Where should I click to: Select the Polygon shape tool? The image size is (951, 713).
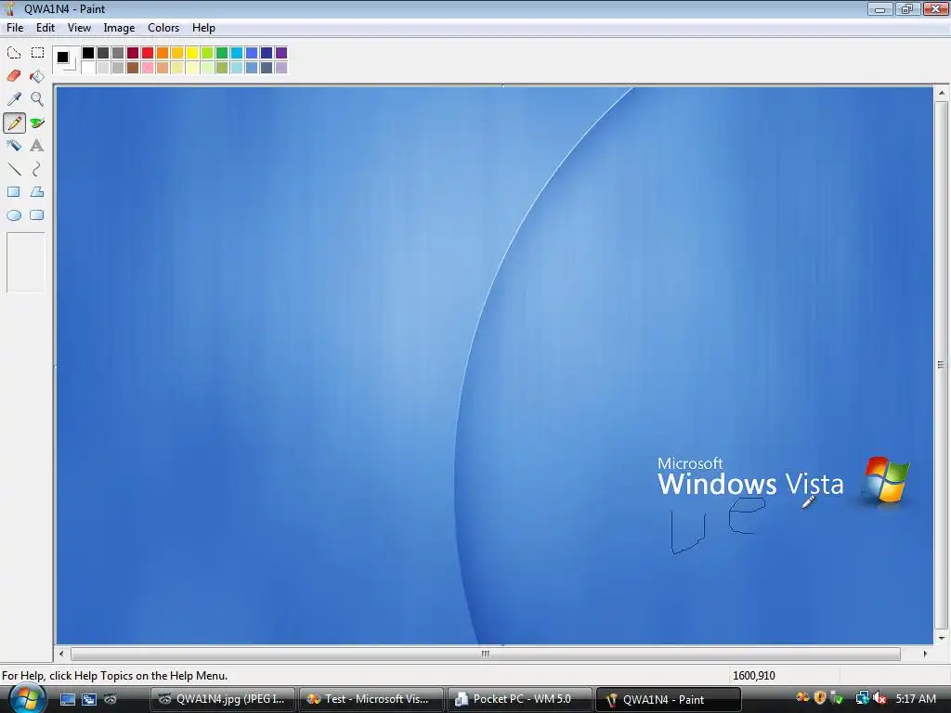[x=37, y=192]
